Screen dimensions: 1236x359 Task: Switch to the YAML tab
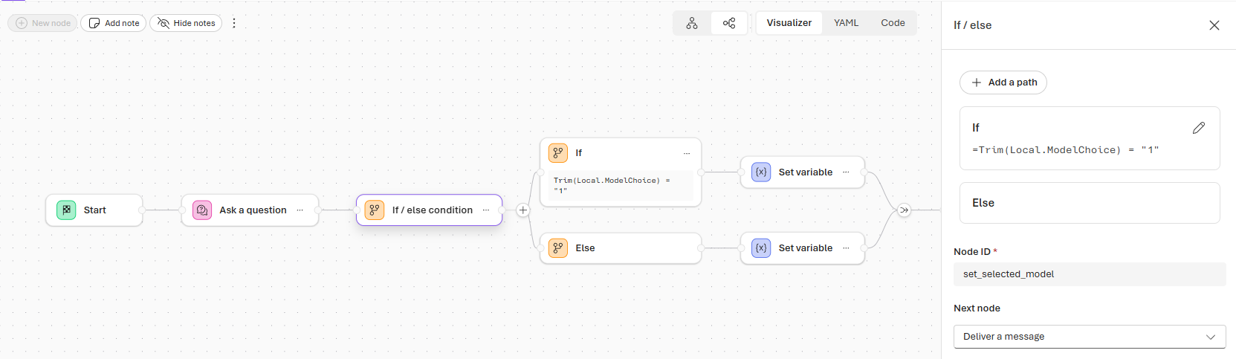click(846, 23)
